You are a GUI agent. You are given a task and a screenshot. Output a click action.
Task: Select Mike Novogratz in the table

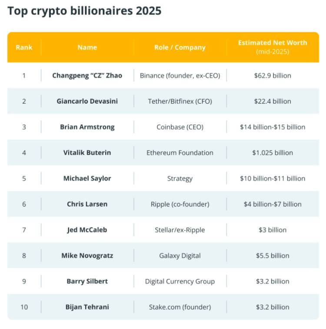(87, 255)
